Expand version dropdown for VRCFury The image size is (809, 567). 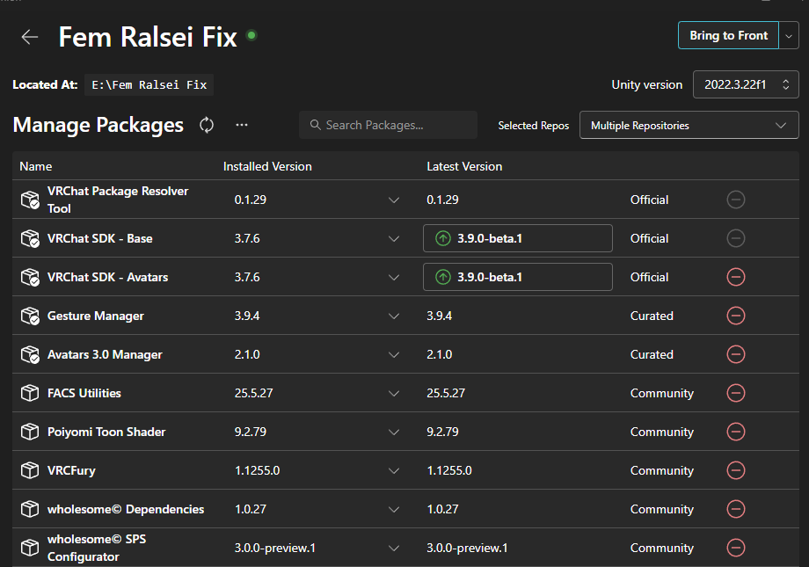pos(394,471)
